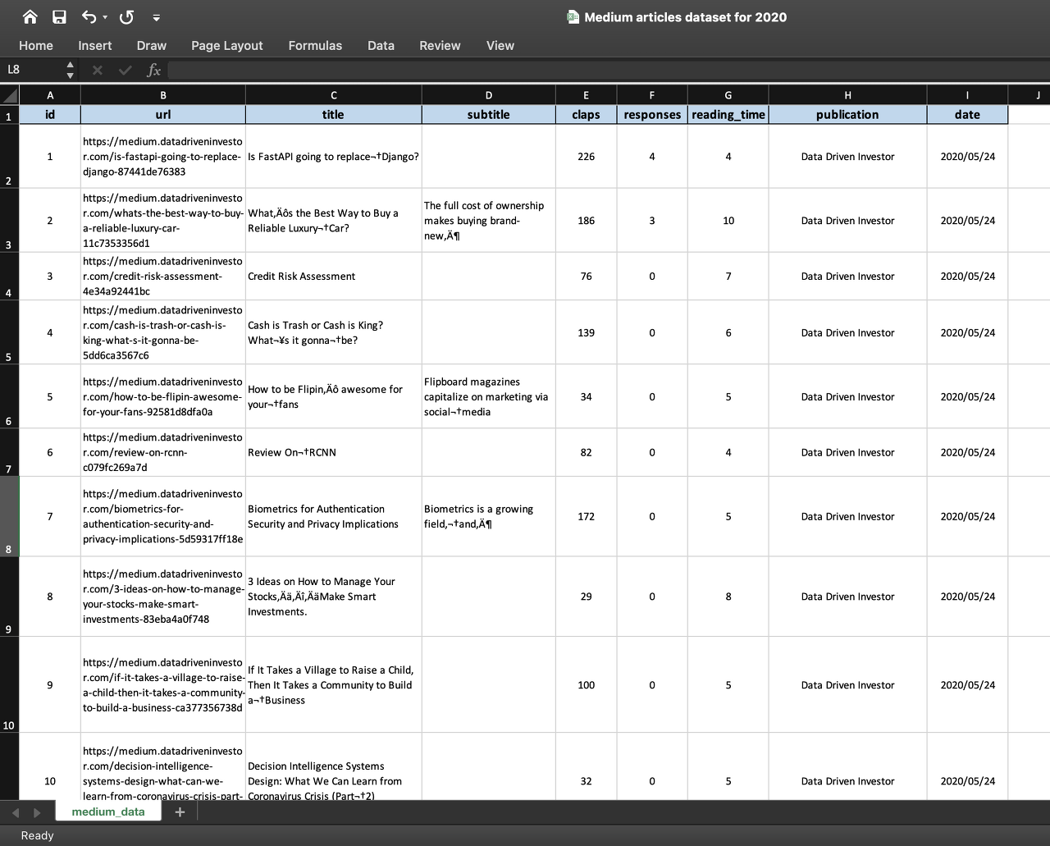Open the Formulas ribbon tab
The width and height of the screenshot is (1050, 846).
tap(315, 46)
